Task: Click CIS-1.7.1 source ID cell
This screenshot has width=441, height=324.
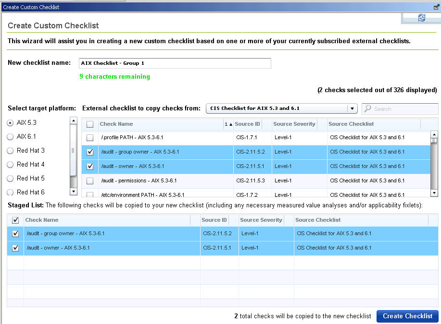Action: pos(246,137)
